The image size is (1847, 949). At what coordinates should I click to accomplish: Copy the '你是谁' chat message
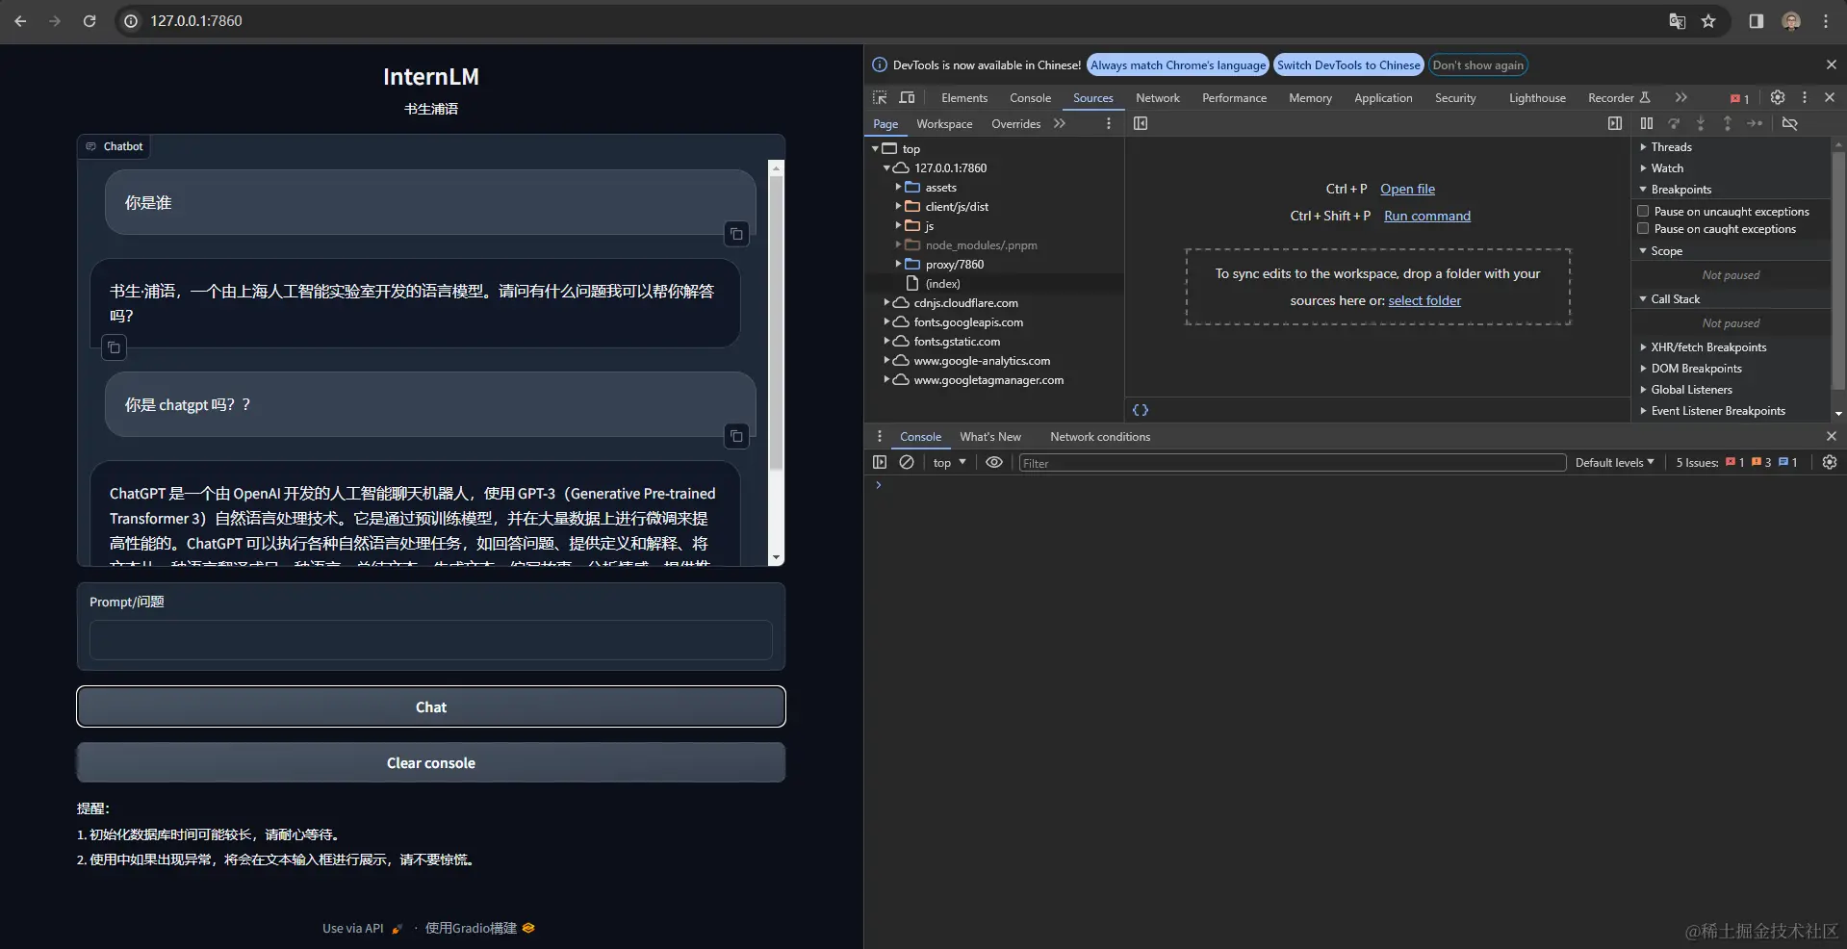click(736, 234)
